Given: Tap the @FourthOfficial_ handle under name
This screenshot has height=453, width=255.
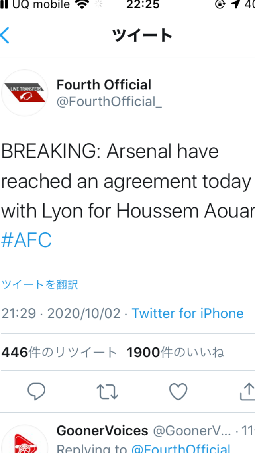Looking at the screenshot, I should (x=109, y=102).
